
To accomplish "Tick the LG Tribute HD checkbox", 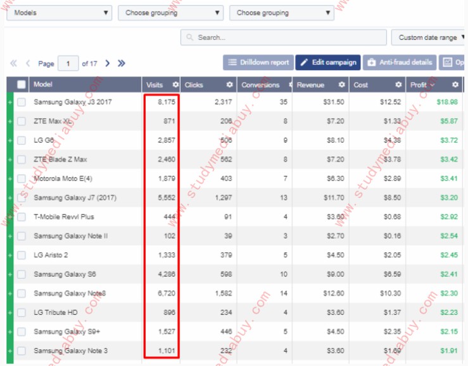I will click(22, 313).
